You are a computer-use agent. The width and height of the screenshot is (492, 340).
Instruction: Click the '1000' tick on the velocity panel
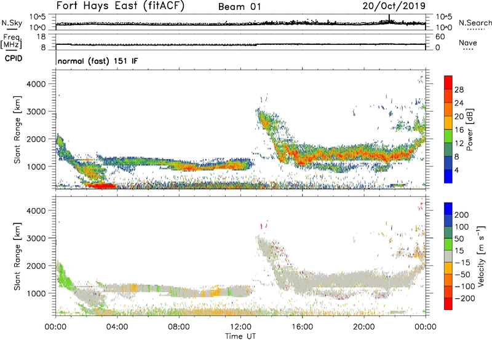(x=36, y=293)
